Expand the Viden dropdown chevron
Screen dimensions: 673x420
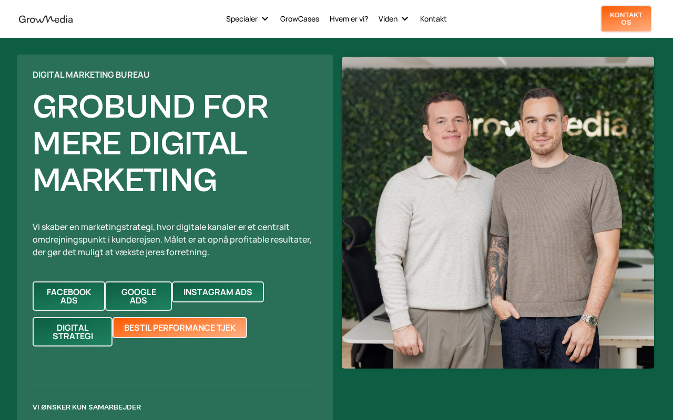405,19
